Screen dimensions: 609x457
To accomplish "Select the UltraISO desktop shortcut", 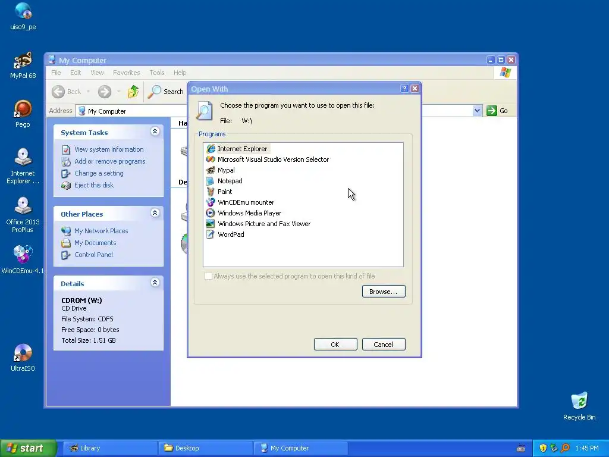I will click(x=23, y=358).
